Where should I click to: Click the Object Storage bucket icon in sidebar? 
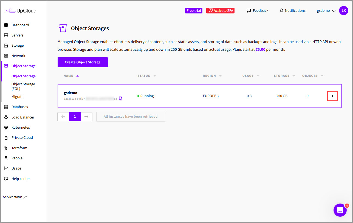[x=6, y=66]
